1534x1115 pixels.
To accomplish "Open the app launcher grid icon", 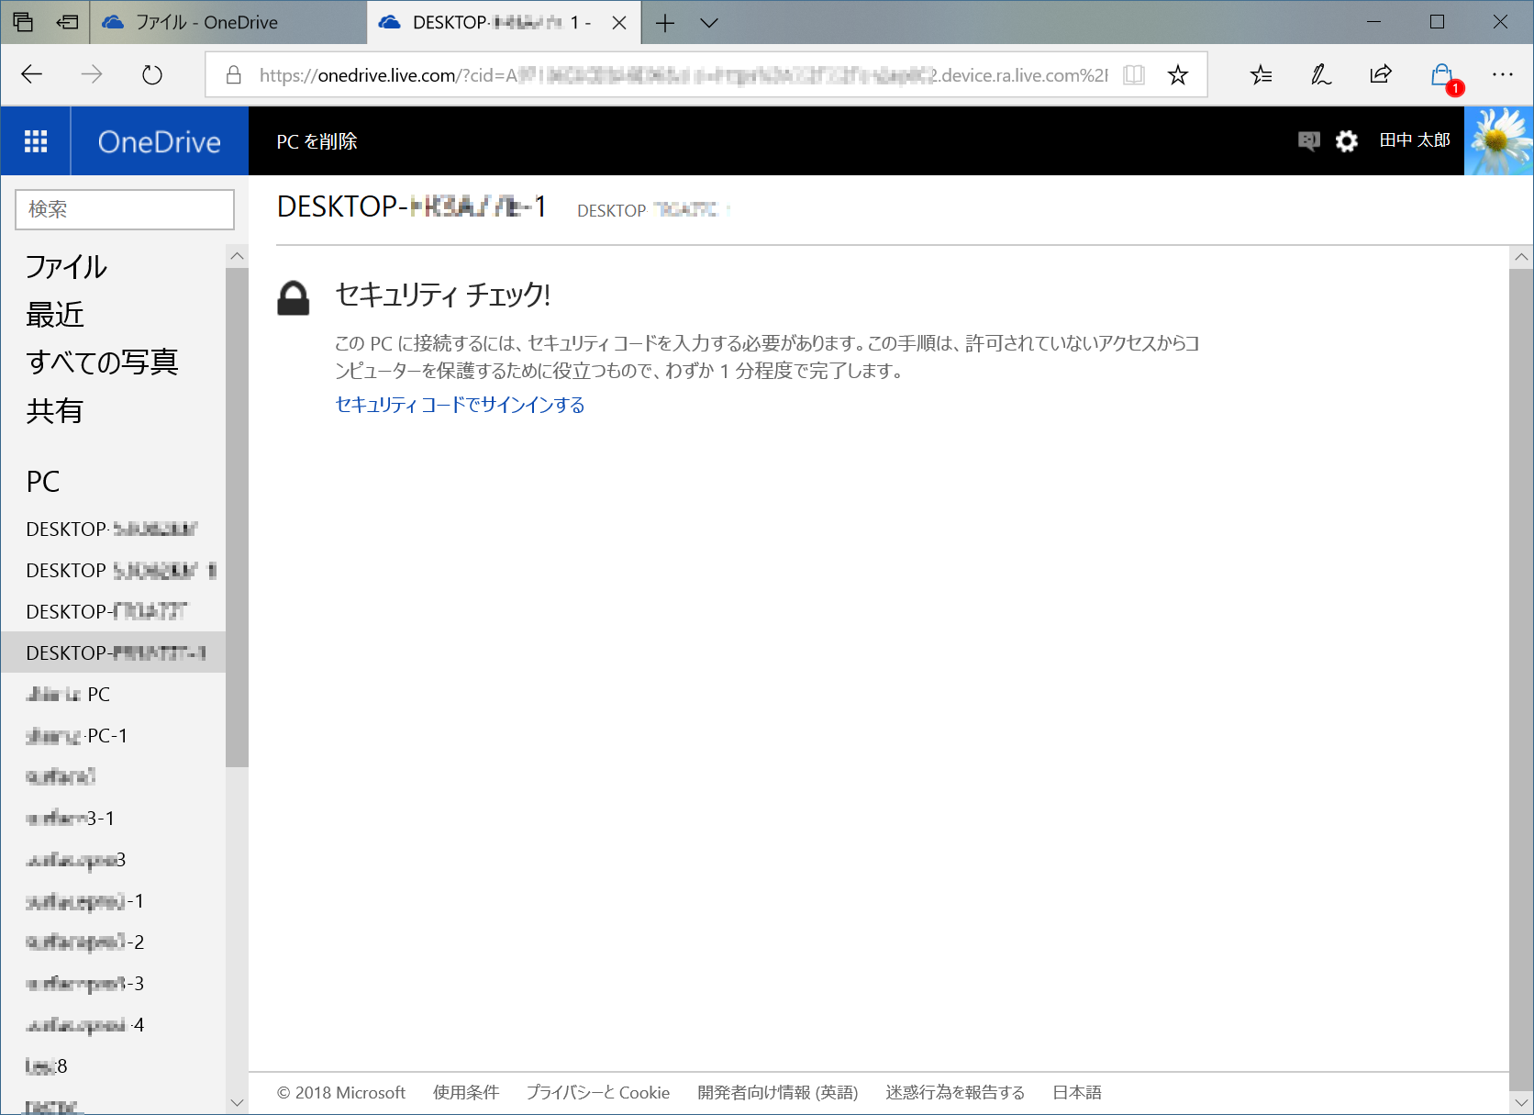I will pos(36,140).
